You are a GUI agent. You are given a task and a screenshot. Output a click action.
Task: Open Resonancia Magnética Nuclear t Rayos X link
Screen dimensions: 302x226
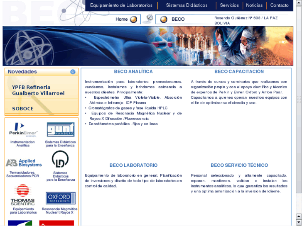coord(59,211)
